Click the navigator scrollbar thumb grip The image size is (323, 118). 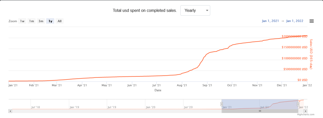pyautogui.click(x=260, y=111)
